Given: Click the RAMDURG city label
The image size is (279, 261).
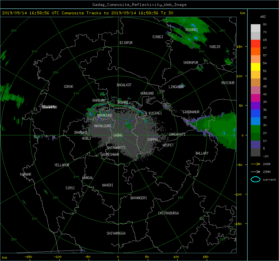Looking at the screenshot, I should pos(99,101).
